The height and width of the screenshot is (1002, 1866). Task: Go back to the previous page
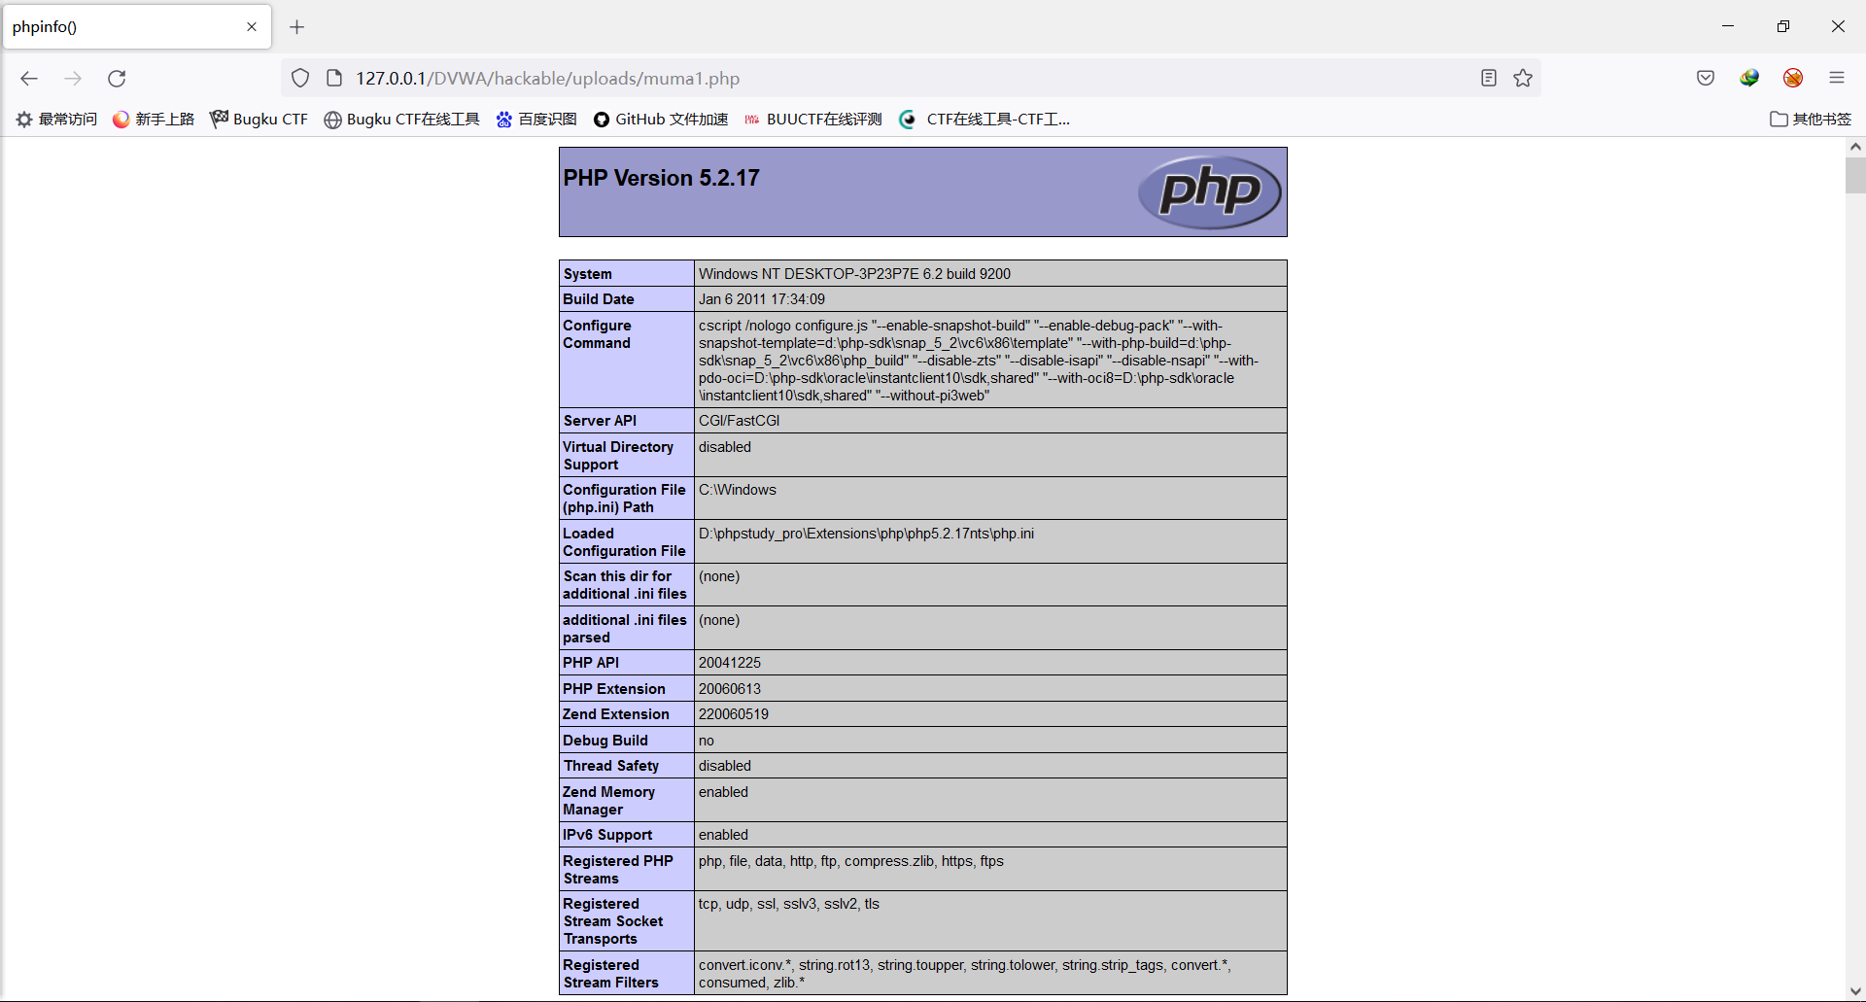29,79
